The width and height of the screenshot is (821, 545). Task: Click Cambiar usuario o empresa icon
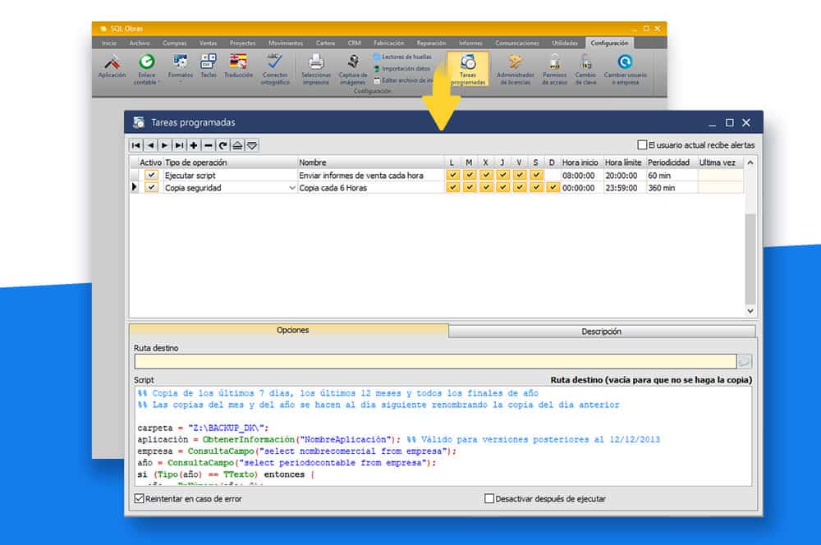[x=625, y=63]
